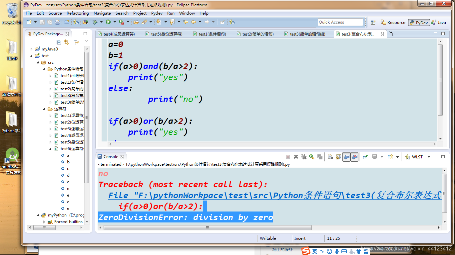Select the myPython project node
Image resolution: width=455 pixels, height=255 pixels.
pyautogui.click(x=62, y=215)
